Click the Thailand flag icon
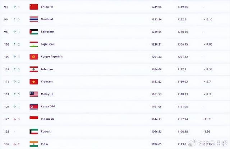The width and height of the screenshot is (230, 149). pyautogui.click(x=34, y=19)
